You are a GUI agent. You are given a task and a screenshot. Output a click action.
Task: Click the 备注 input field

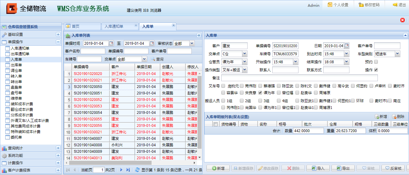coord(299,78)
